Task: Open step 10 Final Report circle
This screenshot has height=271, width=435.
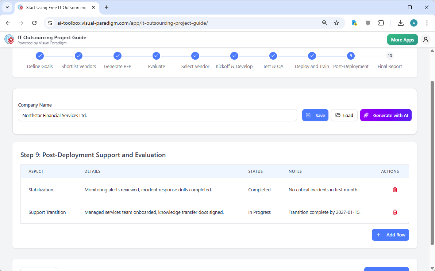Action: [x=390, y=56]
